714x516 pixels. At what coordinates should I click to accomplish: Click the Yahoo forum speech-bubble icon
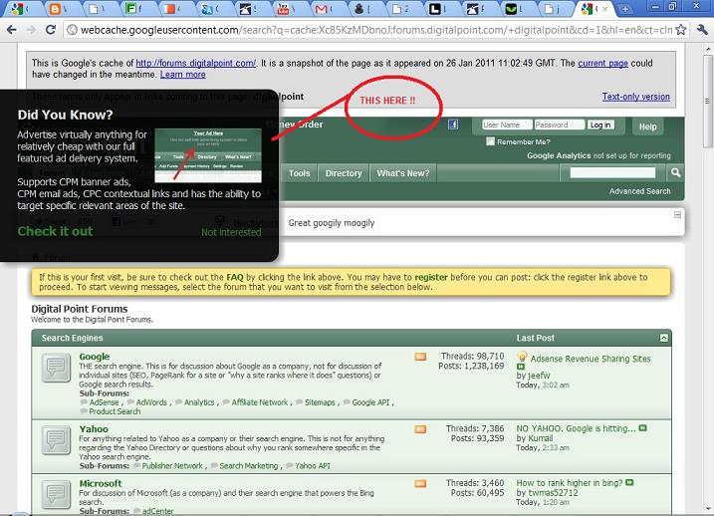[x=56, y=440]
